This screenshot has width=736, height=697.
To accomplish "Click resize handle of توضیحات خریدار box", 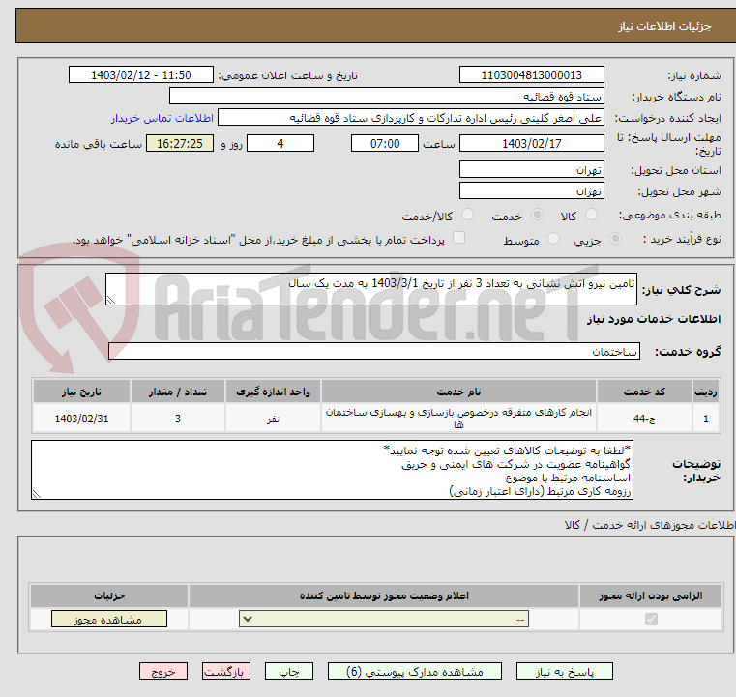I will tap(37, 493).
